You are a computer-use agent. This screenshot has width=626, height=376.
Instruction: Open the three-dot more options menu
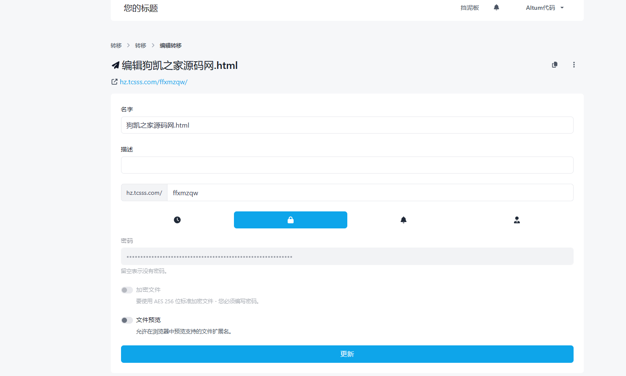click(x=574, y=65)
